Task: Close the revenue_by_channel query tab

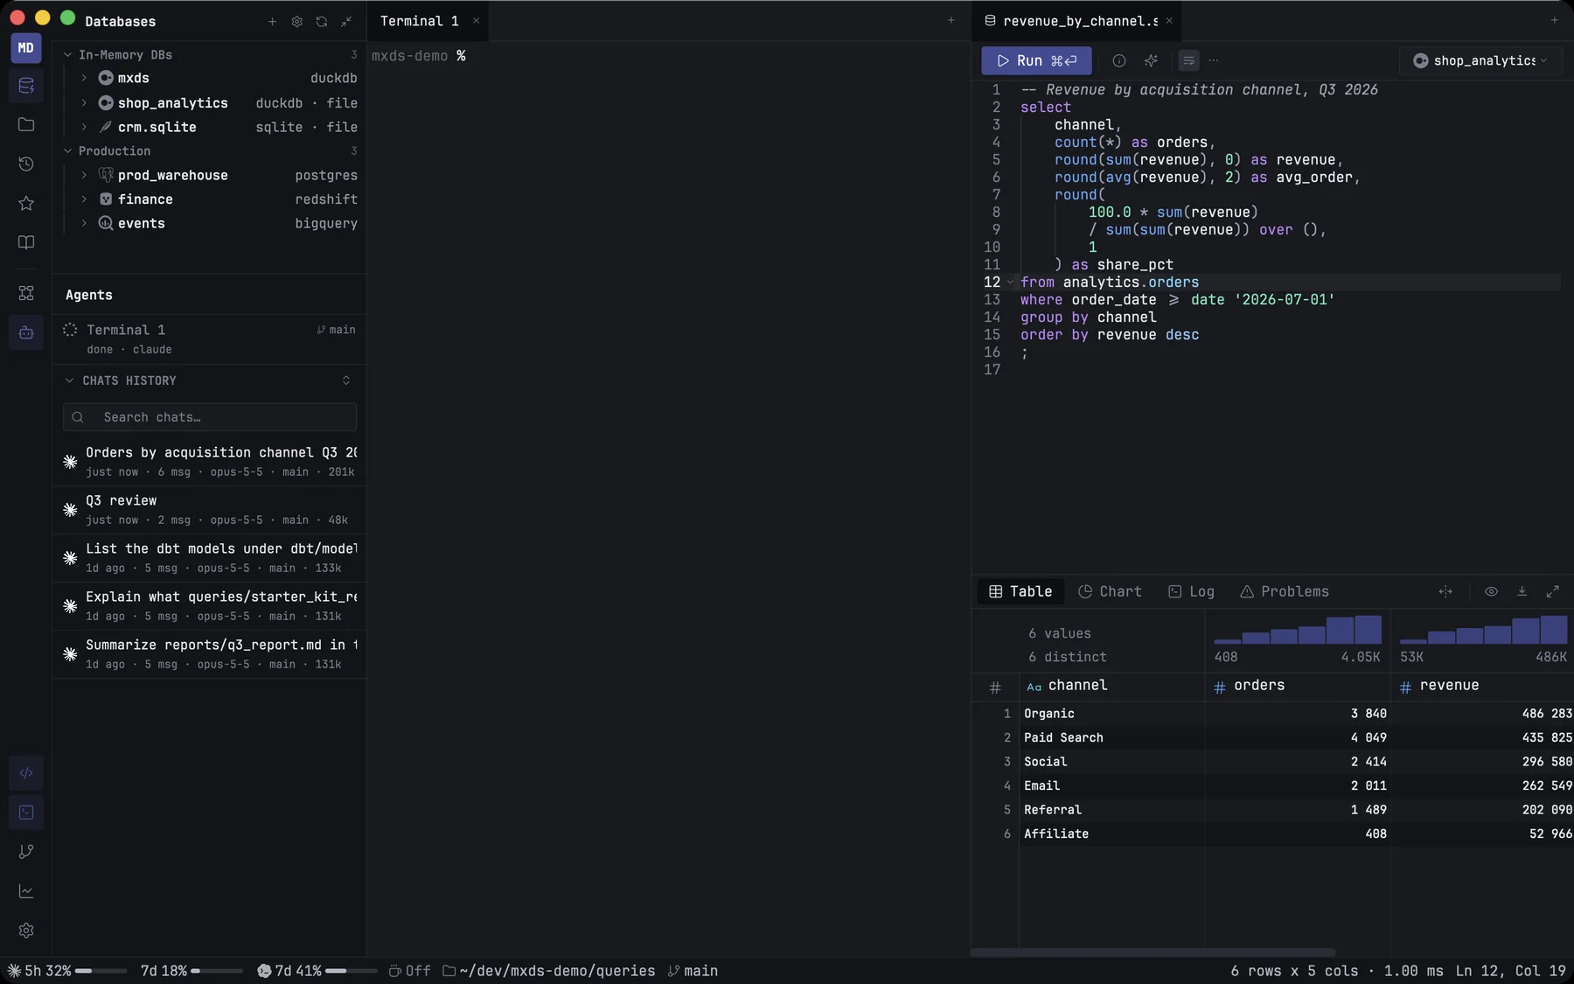Action: click(1169, 21)
